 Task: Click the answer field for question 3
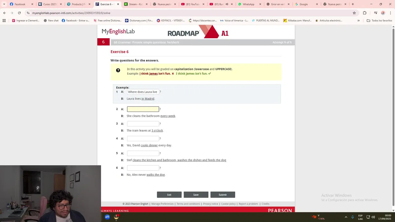click(143, 124)
